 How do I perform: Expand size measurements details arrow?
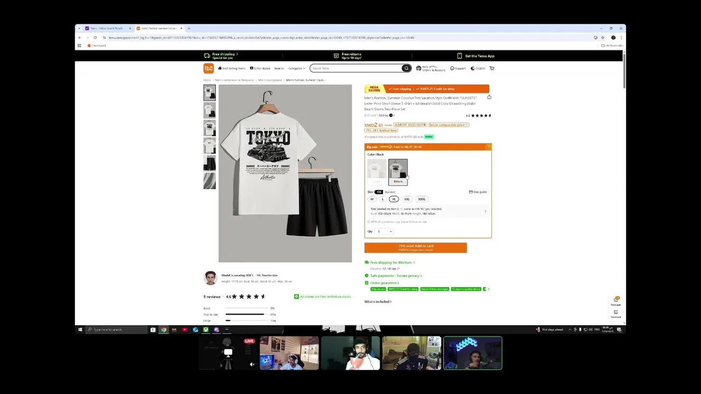coord(485,211)
